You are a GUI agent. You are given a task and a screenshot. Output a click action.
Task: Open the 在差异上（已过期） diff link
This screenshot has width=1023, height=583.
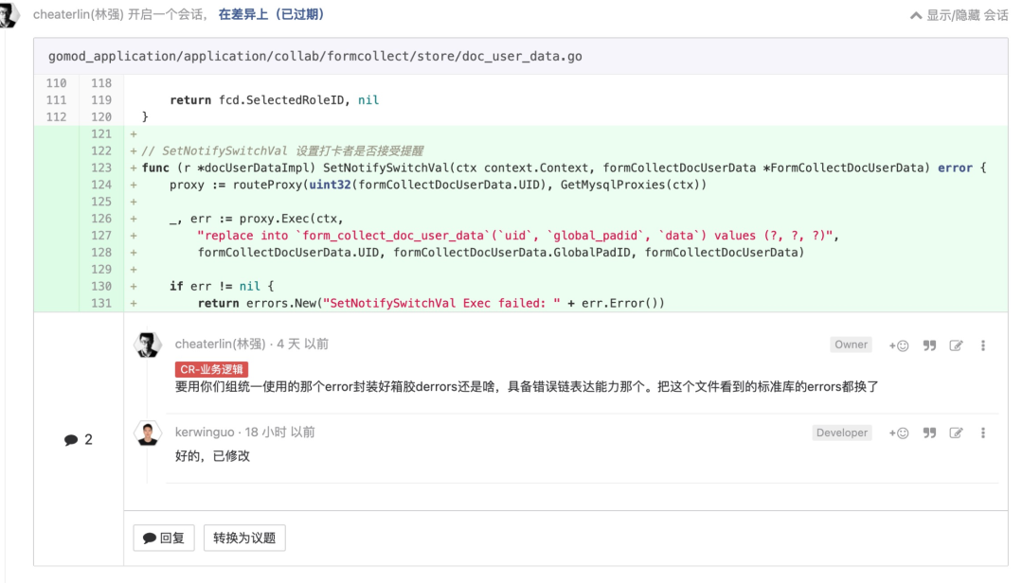[271, 15]
